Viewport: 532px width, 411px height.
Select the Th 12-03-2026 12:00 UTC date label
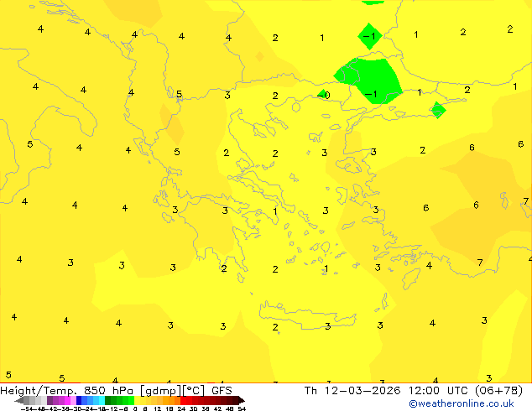413,391
